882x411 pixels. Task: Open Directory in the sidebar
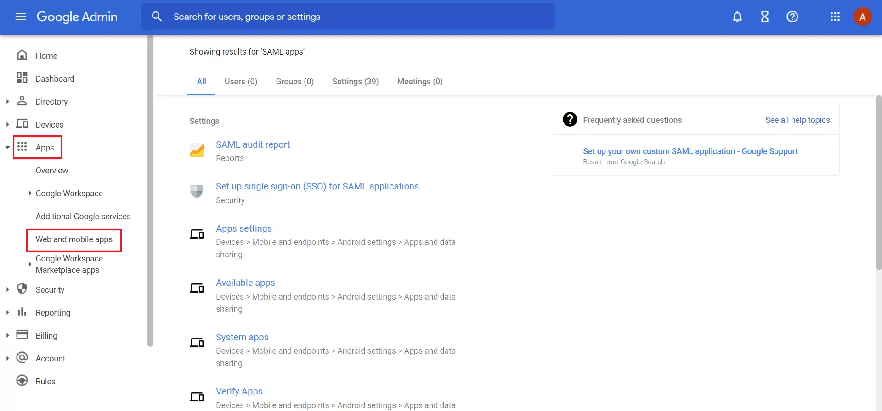(x=51, y=101)
